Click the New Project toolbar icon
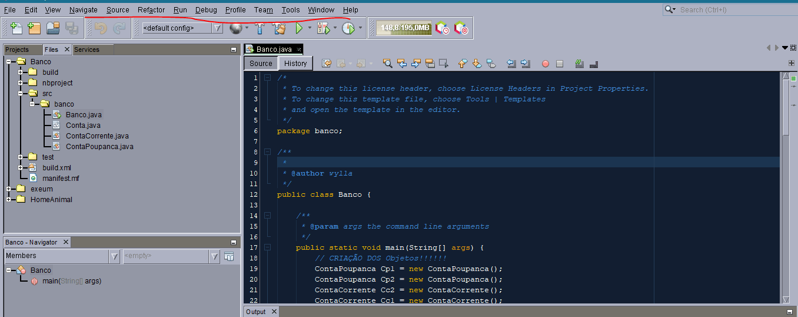798x317 pixels. coord(34,28)
